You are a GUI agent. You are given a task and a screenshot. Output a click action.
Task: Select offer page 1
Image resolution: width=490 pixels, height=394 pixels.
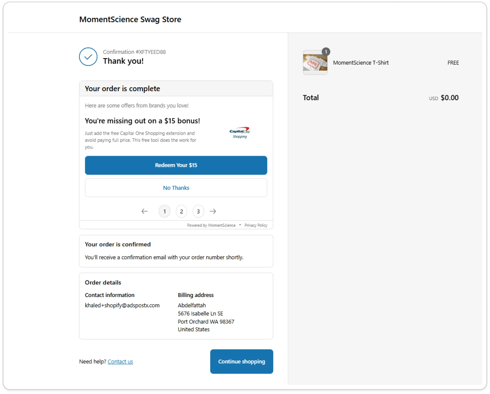pyautogui.click(x=165, y=212)
